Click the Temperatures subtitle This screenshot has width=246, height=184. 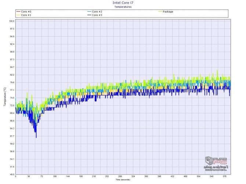(123, 7)
